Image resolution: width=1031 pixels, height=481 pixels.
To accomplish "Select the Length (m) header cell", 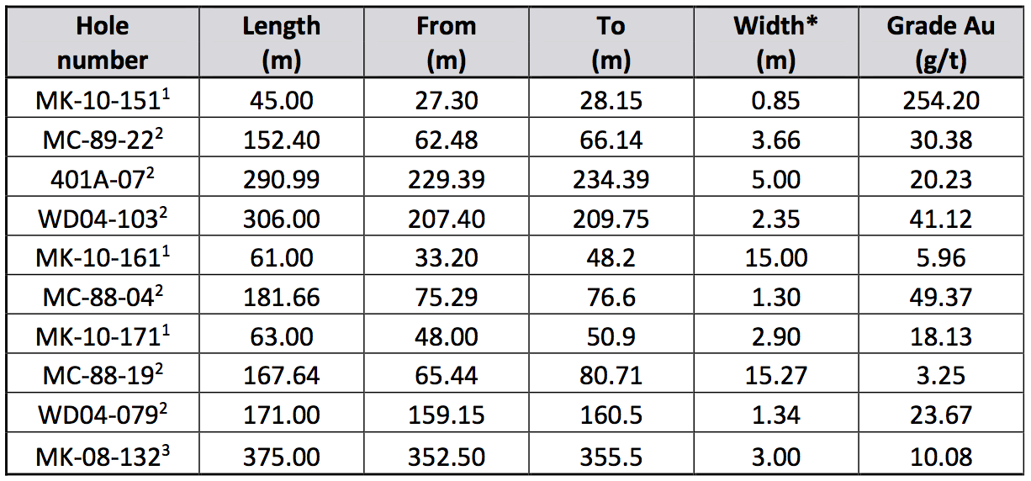I will 281,43.
